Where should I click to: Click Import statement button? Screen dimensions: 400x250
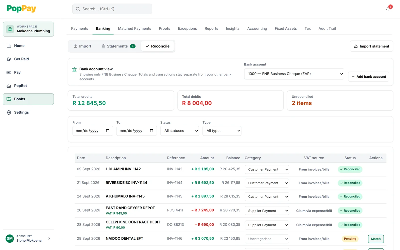371,46
